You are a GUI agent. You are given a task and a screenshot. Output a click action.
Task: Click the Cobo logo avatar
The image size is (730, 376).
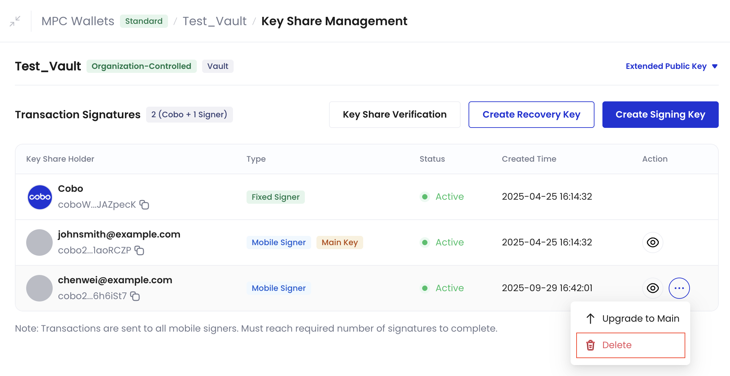40,197
